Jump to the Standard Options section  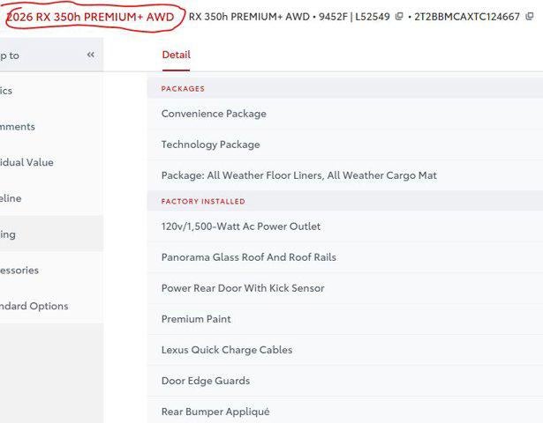pos(34,307)
